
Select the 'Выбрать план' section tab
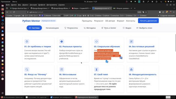(144, 28)
